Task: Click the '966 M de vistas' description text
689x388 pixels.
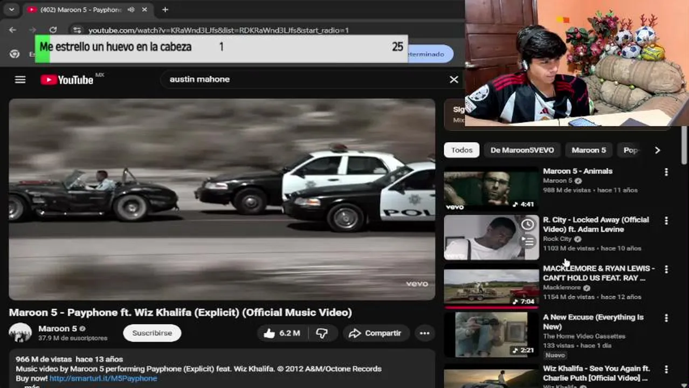Action: pos(44,359)
